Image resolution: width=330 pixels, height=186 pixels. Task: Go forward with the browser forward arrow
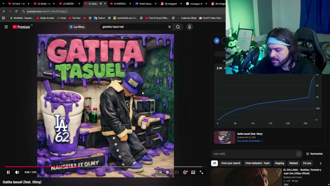click(x=10, y=11)
